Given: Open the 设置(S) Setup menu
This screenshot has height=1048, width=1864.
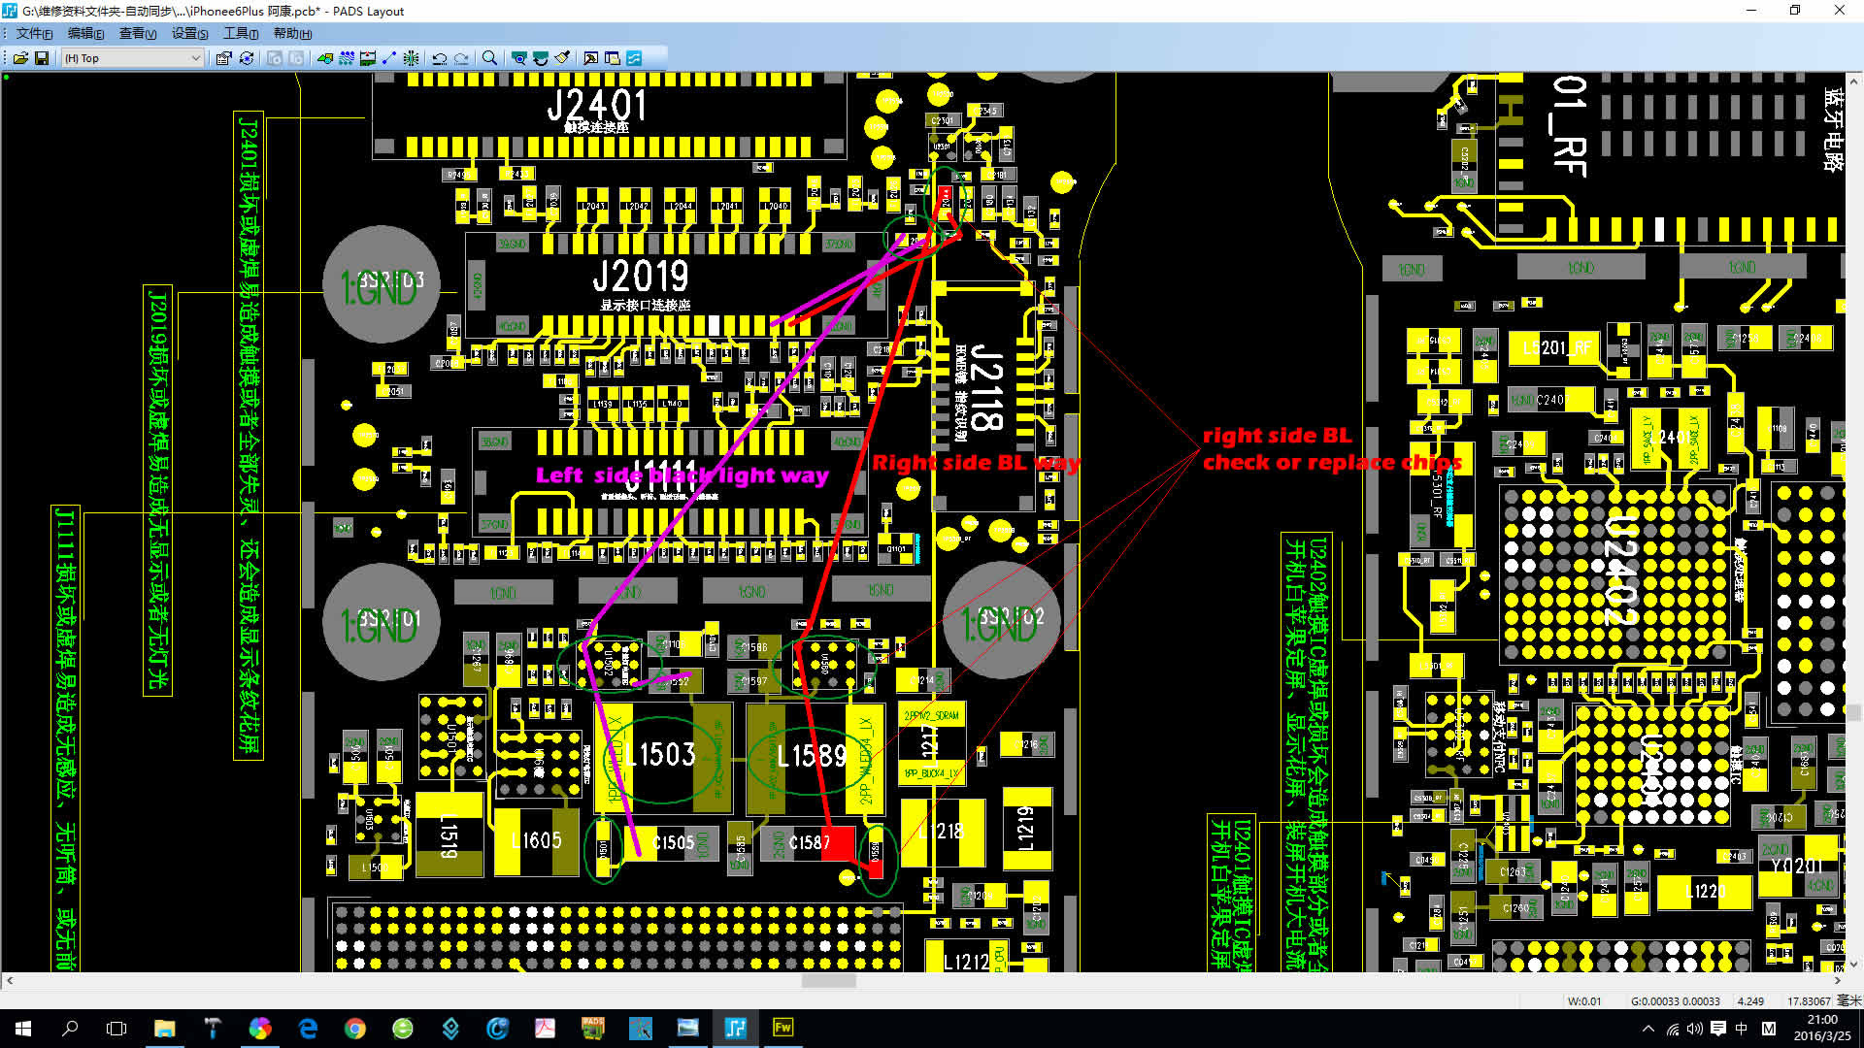Looking at the screenshot, I should [189, 33].
